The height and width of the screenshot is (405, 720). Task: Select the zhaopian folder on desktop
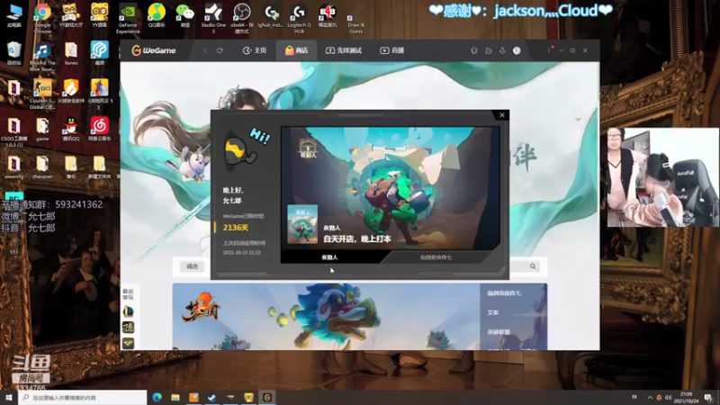coord(42,167)
